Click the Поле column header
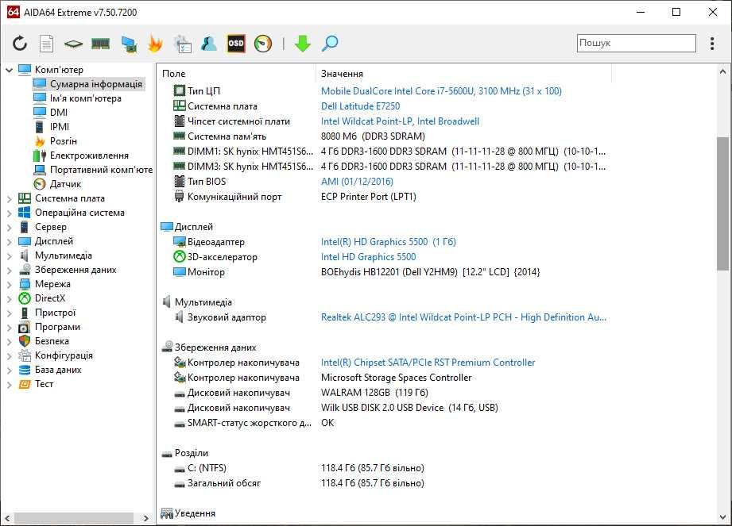732x526 pixels. tap(237, 74)
